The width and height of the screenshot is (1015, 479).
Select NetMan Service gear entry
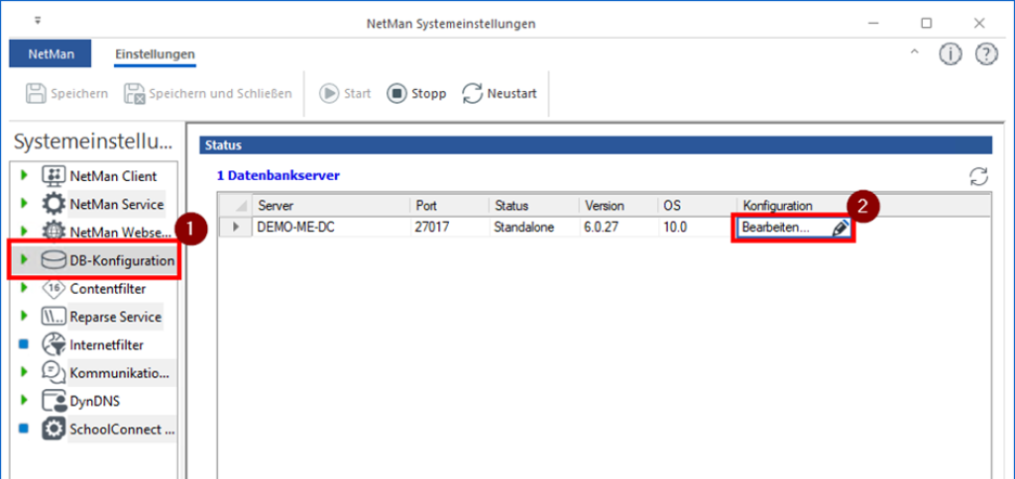click(x=115, y=205)
